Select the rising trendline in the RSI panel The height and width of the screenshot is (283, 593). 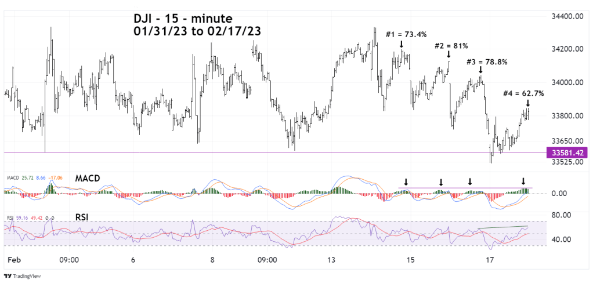[x=502, y=227]
